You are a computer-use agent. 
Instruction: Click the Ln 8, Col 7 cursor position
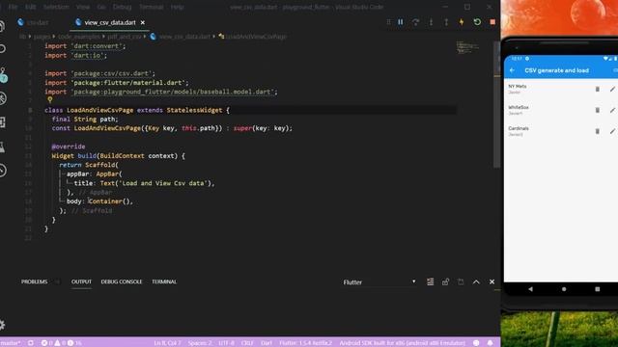point(167,343)
